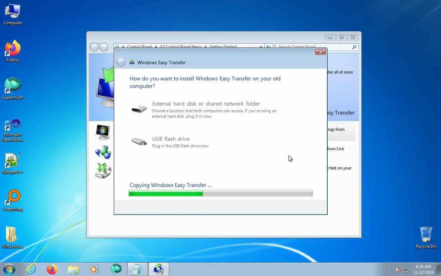
Task: Click the large Getting Started computer graphic
Action: click(105, 86)
